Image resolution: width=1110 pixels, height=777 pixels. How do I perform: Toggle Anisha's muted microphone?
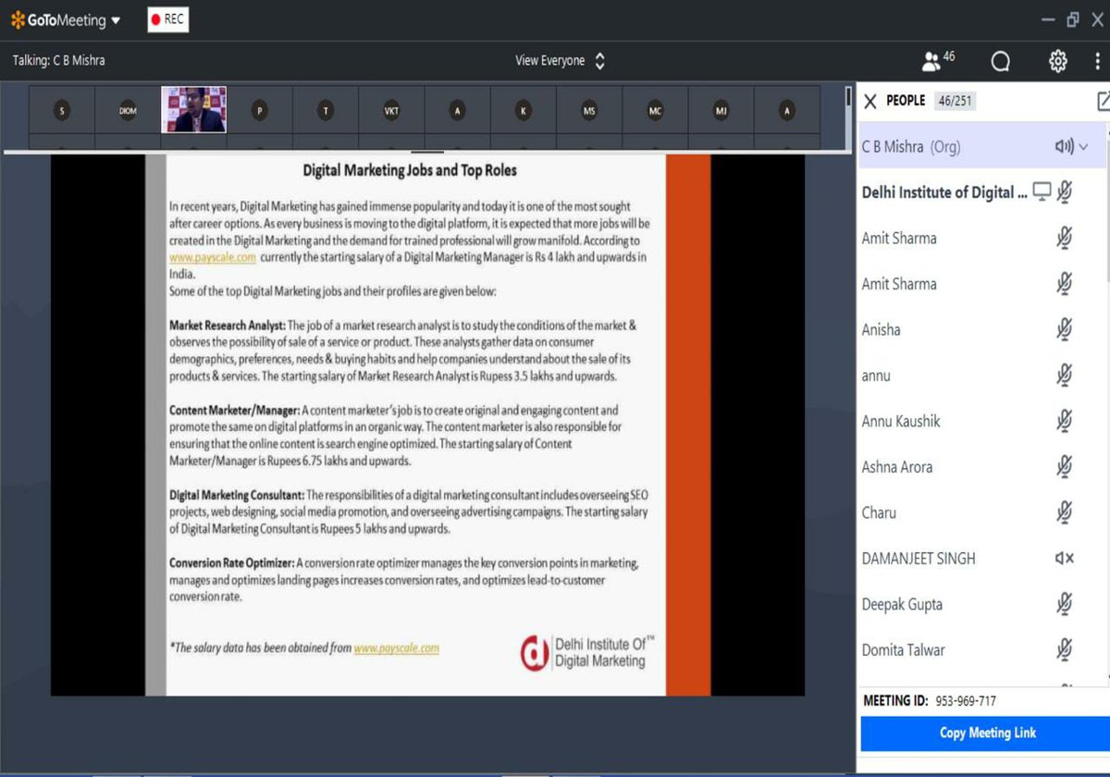(1065, 329)
